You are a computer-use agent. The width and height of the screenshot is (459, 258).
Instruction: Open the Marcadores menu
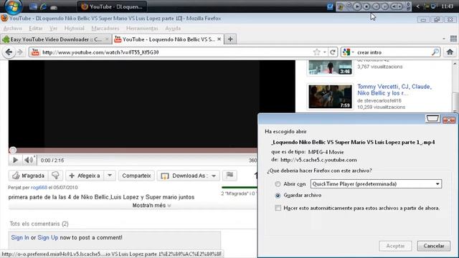tap(105, 29)
